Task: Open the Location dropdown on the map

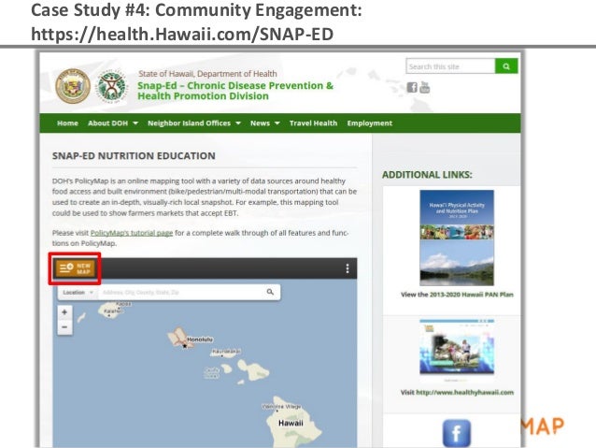Action: click(78, 293)
